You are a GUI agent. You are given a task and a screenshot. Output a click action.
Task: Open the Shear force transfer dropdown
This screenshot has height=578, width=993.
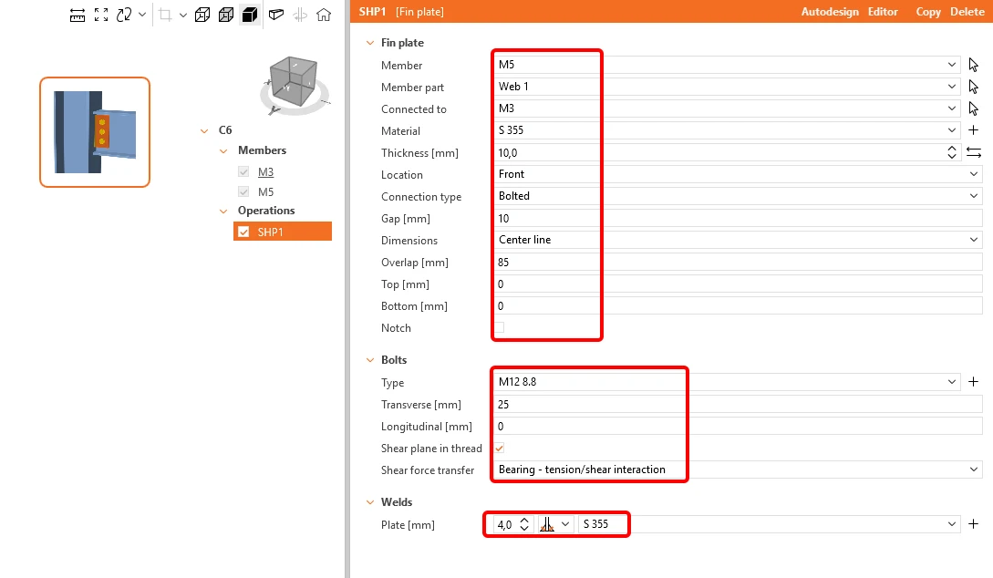pos(738,470)
